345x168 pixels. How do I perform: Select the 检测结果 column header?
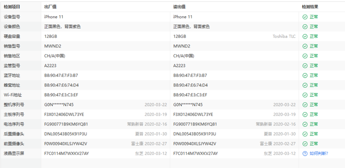310,7
